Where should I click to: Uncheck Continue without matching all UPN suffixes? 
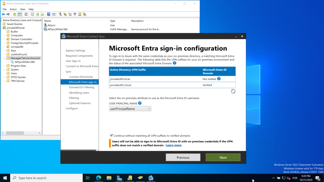coord(111,135)
